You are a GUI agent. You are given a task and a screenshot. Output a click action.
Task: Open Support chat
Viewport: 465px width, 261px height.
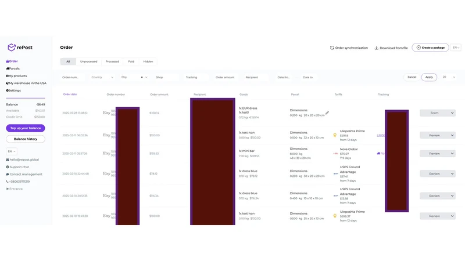click(17, 167)
